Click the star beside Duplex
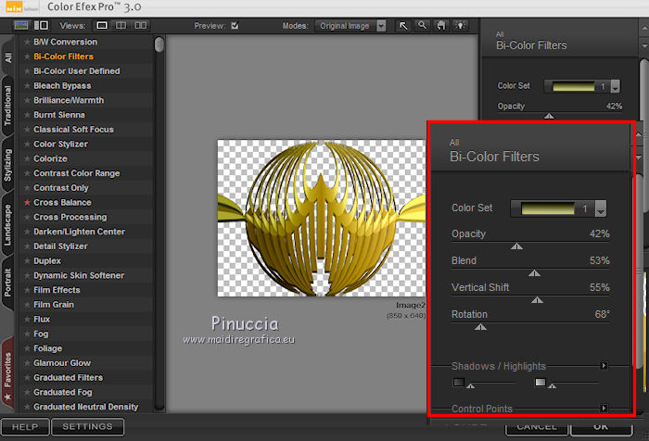The image size is (649, 441). point(27,260)
